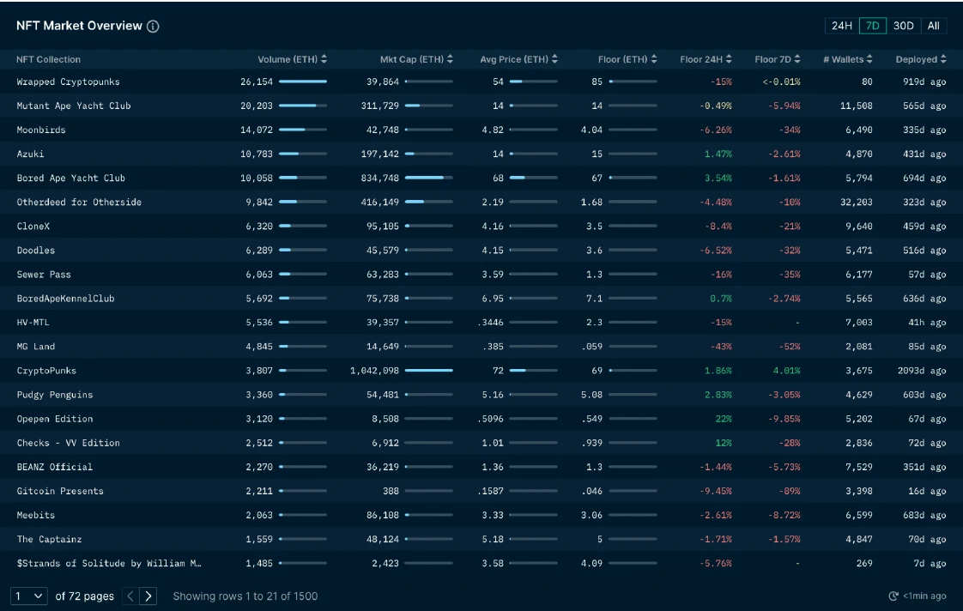This screenshot has height=611, width=963.
Task: Open the CryptoPunks collection row
Action: tap(481, 370)
